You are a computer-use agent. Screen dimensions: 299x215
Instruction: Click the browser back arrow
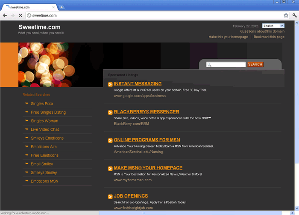5,15
